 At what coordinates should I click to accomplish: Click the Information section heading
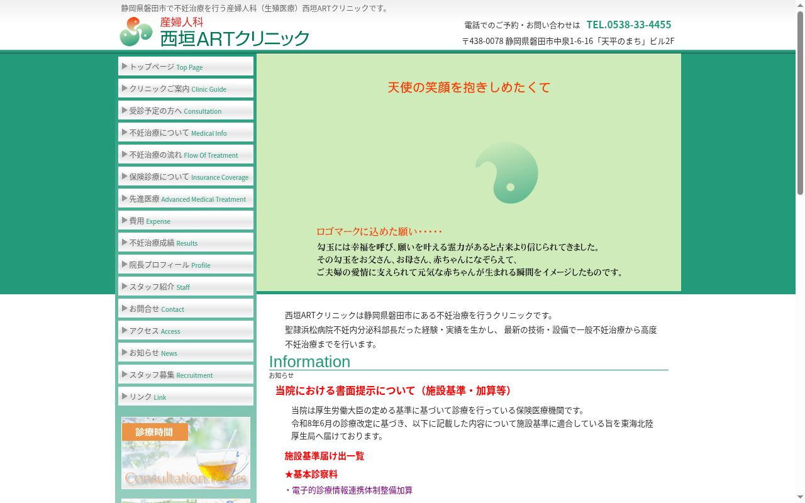tap(309, 362)
